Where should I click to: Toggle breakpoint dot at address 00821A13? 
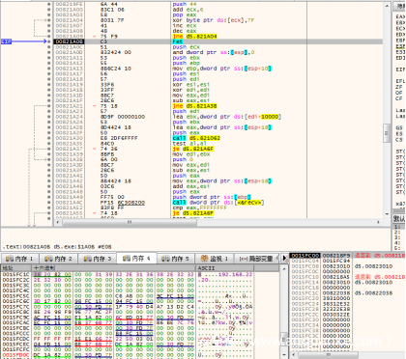[49, 69]
